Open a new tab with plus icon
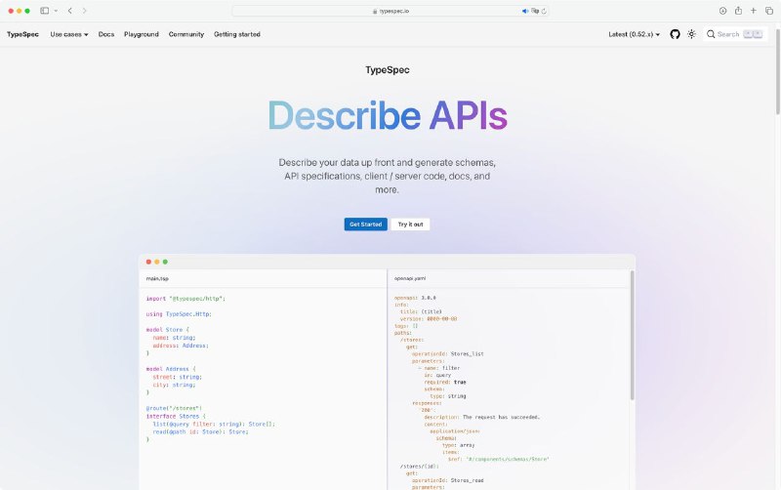The image size is (781, 490). (x=754, y=11)
